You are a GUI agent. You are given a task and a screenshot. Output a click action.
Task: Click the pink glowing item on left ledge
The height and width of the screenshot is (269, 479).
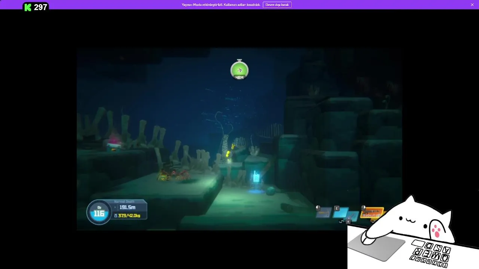[114, 142]
